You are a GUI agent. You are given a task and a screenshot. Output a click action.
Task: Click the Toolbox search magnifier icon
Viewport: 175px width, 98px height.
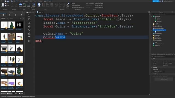(21, 18)
